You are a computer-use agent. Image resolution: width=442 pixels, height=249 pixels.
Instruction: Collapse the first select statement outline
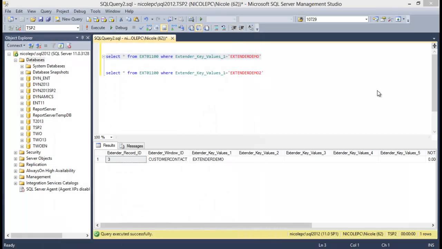[x=104, y=56]
